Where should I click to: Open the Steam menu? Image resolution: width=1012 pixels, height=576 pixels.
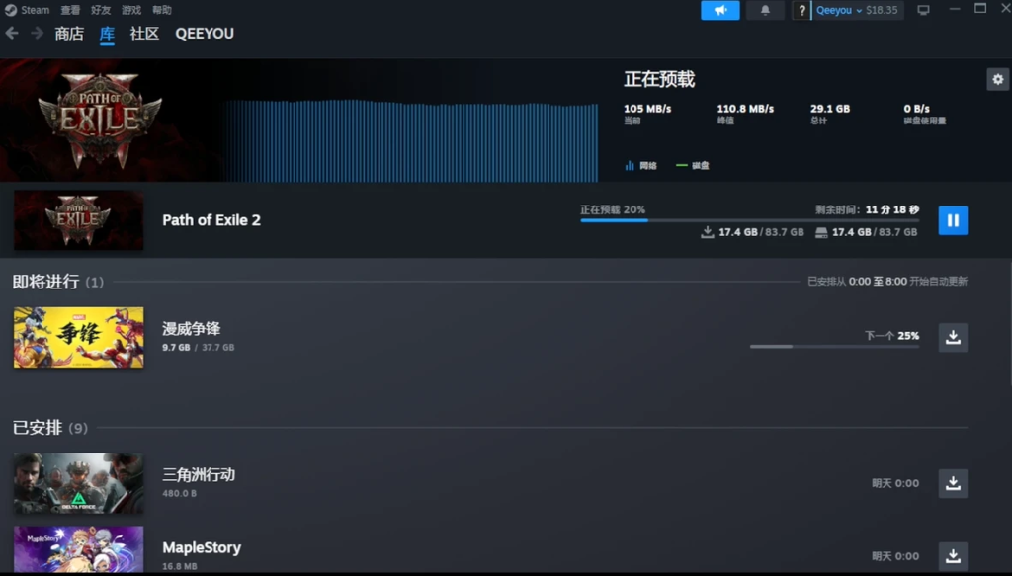28,10
